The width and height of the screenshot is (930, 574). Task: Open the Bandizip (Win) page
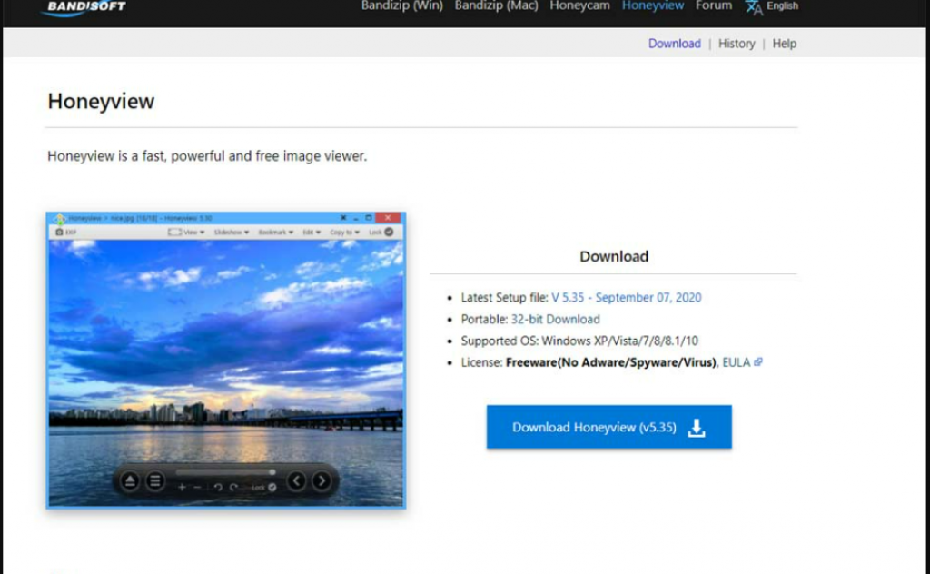[x=402, y=6]
